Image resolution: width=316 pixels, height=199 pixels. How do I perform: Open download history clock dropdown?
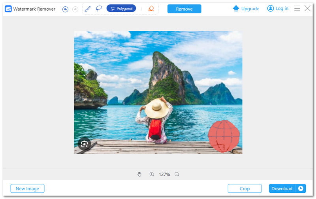click(301, 189)
